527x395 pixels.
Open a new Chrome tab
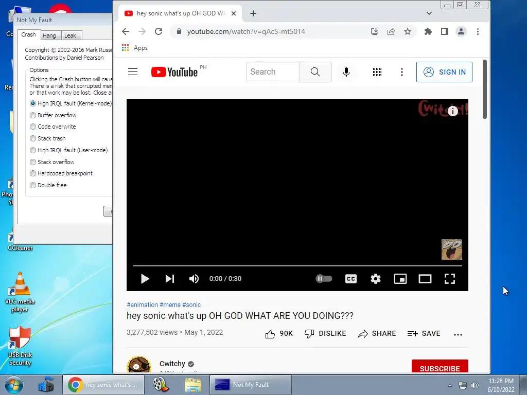pyautogui.click(x=253, y=13)
